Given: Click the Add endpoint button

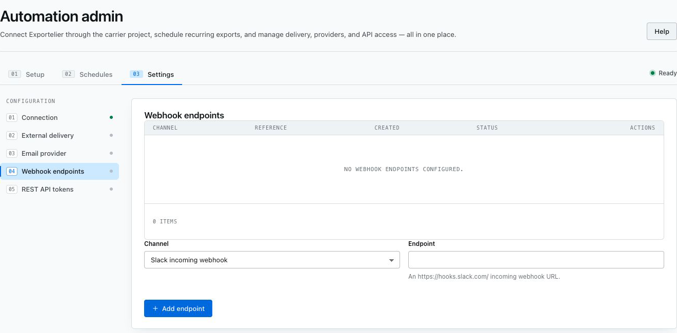Looking at the screenshot, I should [178, 308].
